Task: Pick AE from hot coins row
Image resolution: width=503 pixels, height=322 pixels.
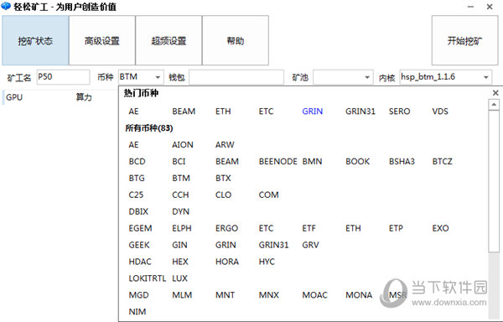Action: click(x=134, y=112)
